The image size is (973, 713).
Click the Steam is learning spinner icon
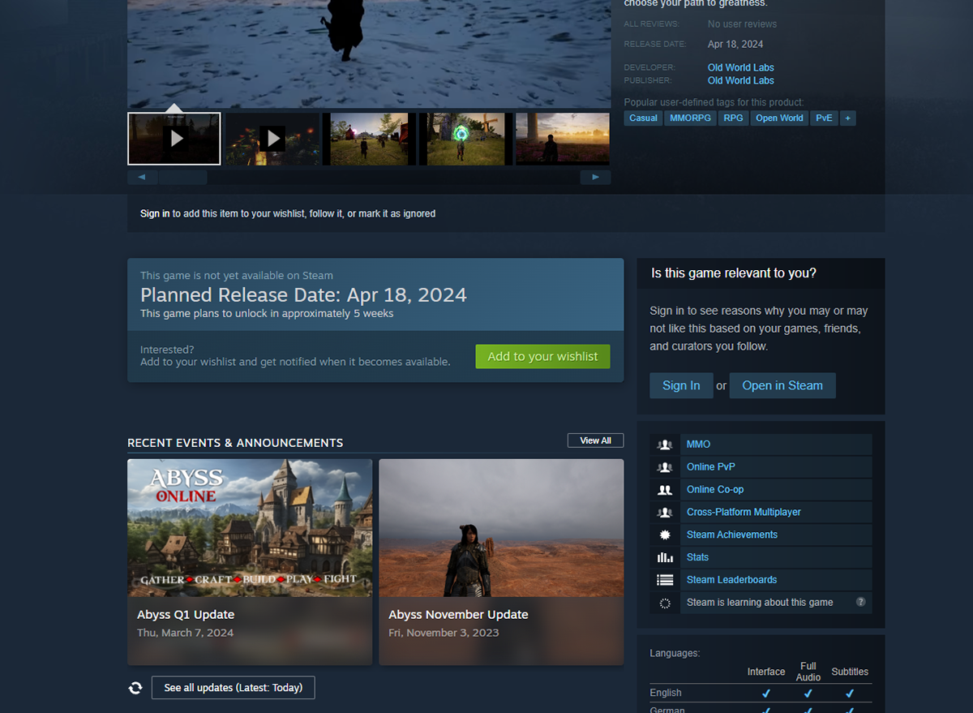tap(665, 603)
